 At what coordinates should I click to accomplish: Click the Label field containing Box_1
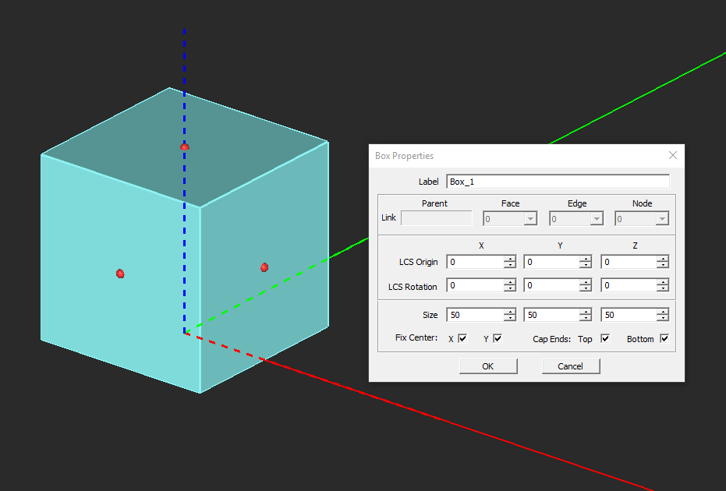coord(557,182)
